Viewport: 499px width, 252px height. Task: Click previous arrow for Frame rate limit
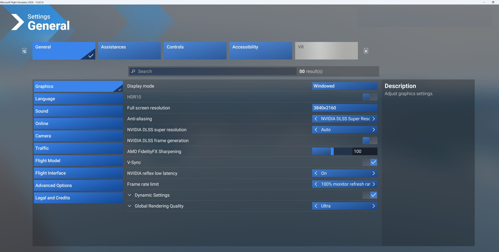tap(316, 184)
